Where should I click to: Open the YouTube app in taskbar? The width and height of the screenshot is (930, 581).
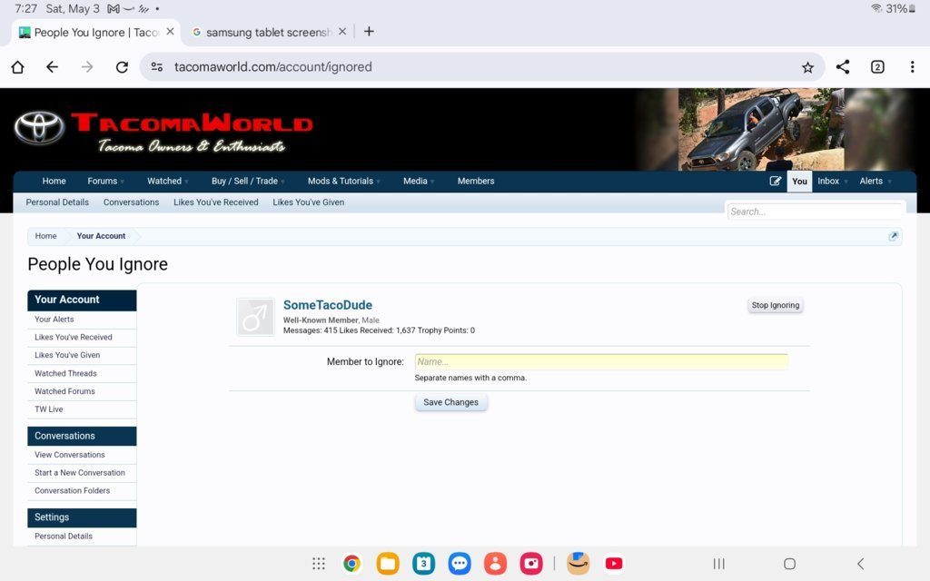tap(614, 563)
